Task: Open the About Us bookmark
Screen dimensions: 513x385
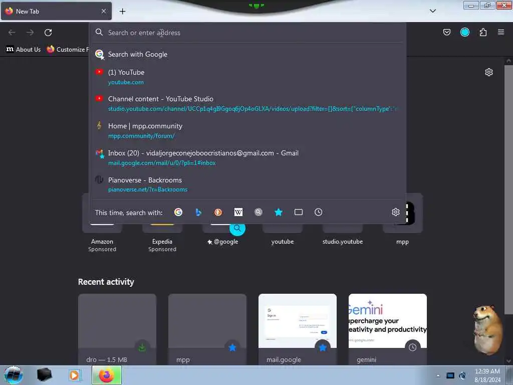Action: point(24,50)
